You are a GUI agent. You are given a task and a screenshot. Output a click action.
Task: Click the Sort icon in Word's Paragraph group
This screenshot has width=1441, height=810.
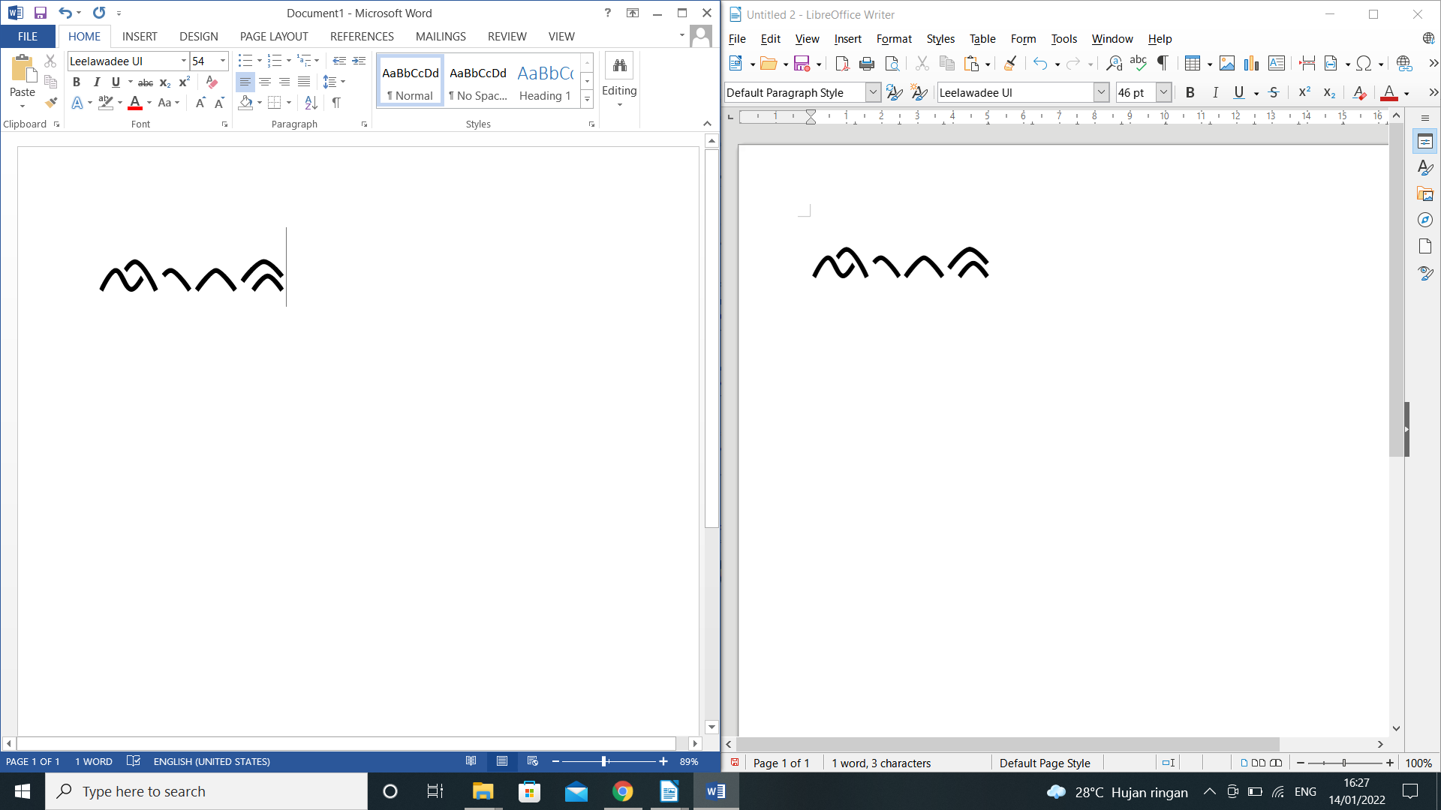coord(311,103)
